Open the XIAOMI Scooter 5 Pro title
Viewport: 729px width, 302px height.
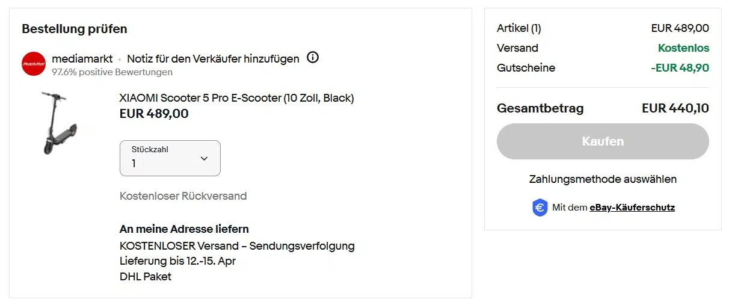click(236, 98)
